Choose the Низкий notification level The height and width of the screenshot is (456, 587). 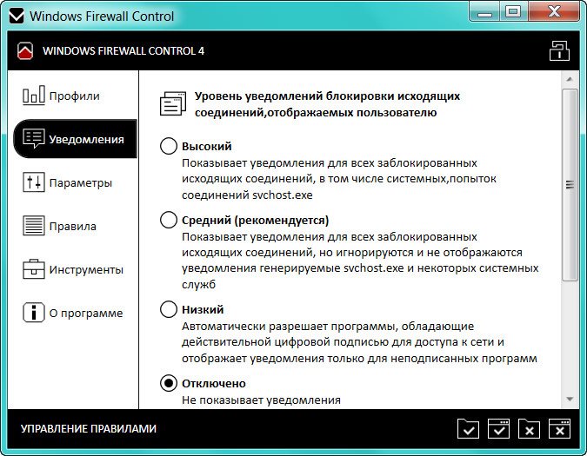click(x=169, y=309)
